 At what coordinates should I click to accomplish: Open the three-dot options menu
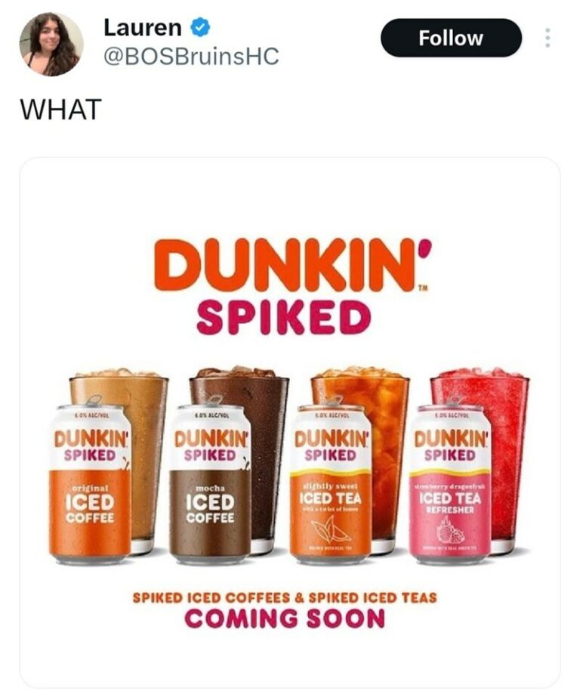click(x=548, y=39)
